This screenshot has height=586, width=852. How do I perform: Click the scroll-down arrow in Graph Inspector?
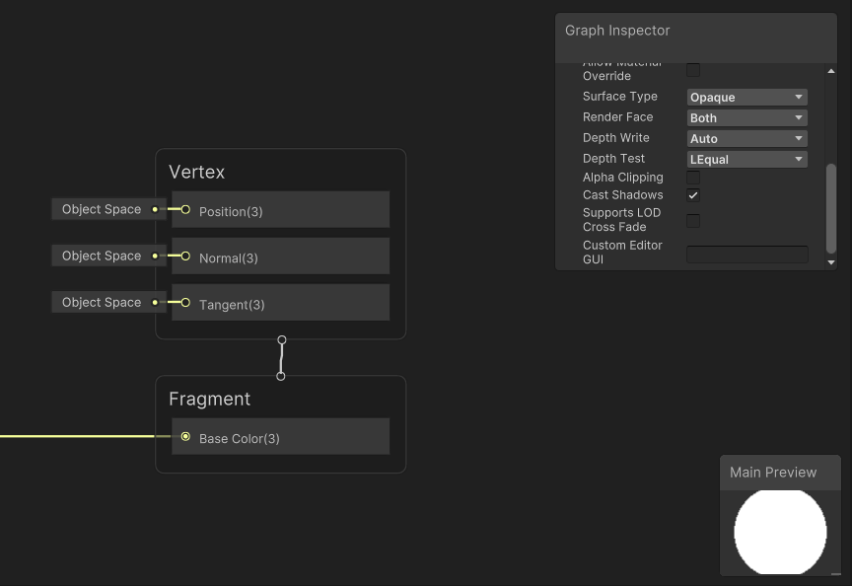pos(829,261)
